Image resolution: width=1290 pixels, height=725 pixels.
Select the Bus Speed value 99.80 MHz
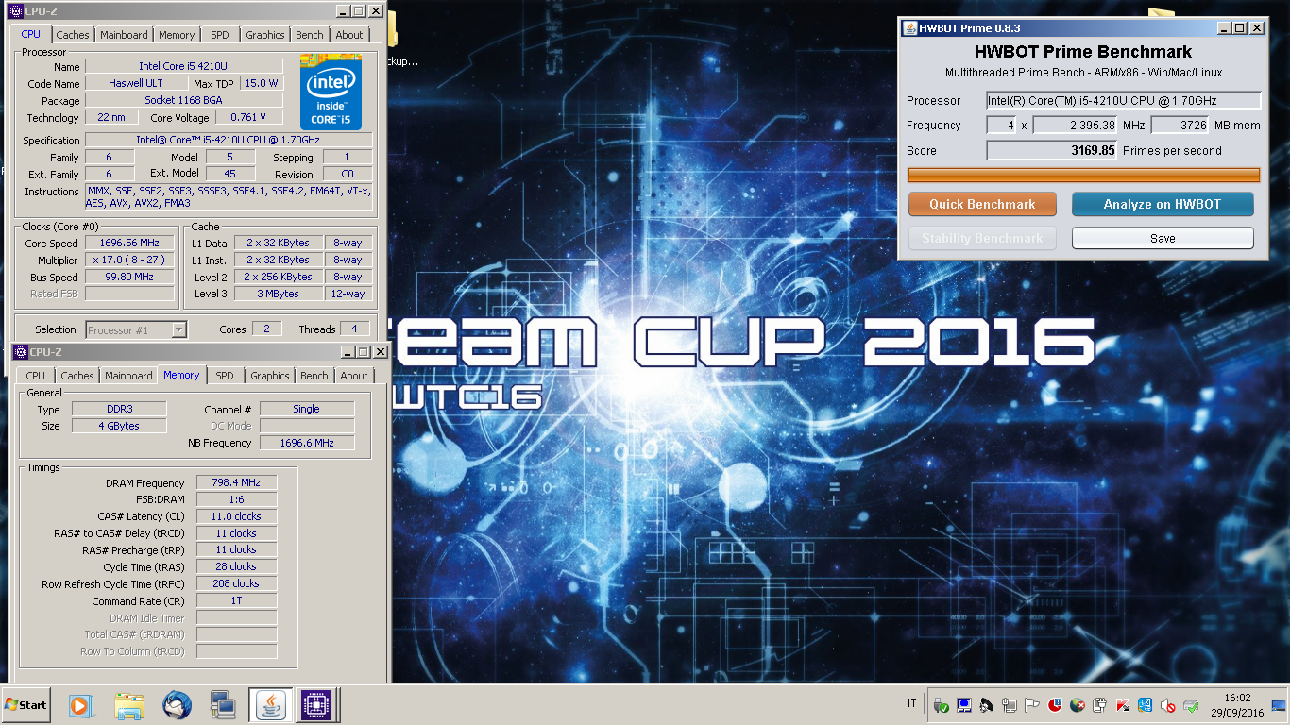[x=129, y=277]
